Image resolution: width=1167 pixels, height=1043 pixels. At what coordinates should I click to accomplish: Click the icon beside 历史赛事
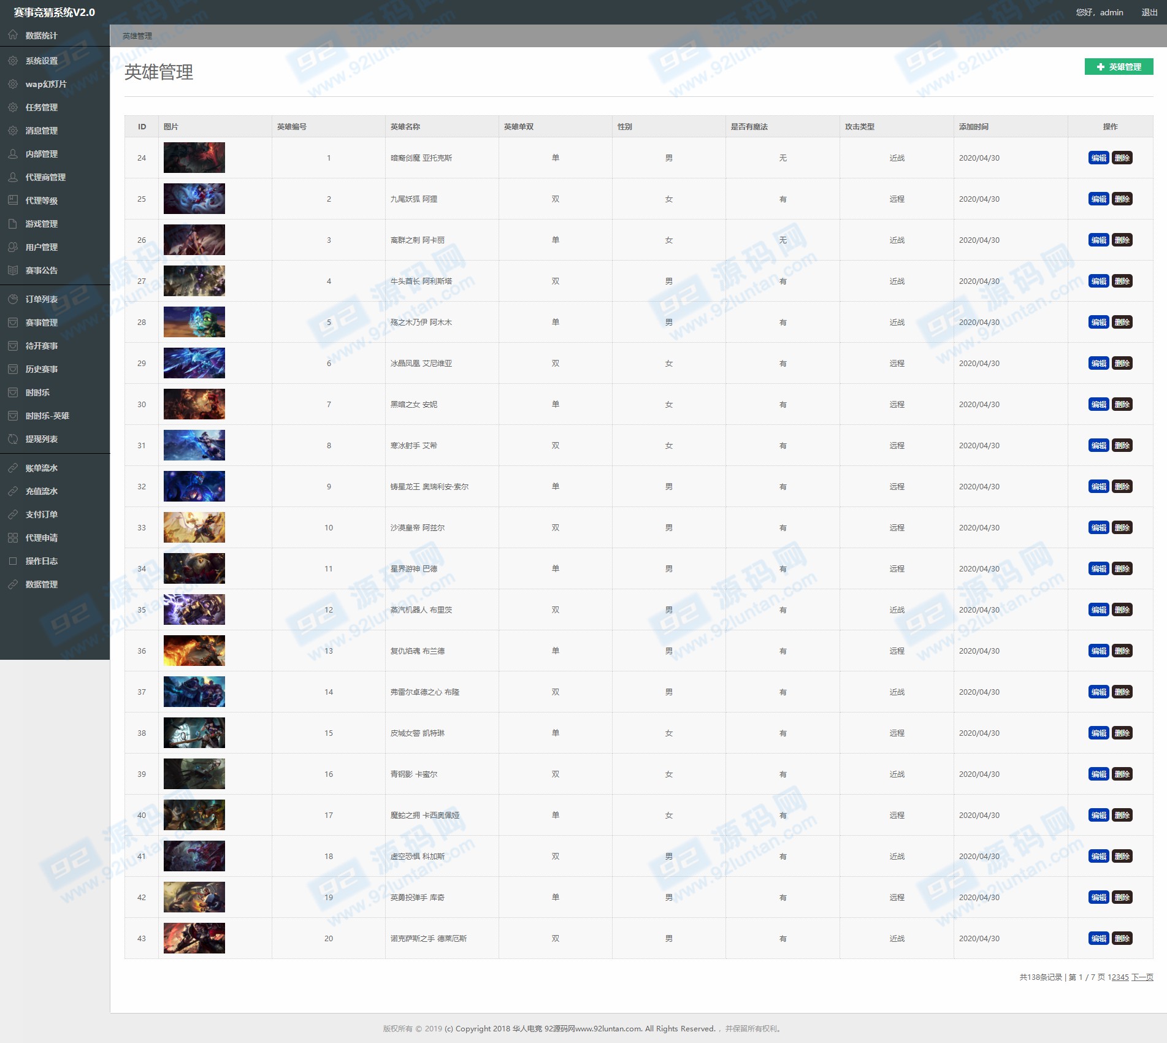pos(13,369)
